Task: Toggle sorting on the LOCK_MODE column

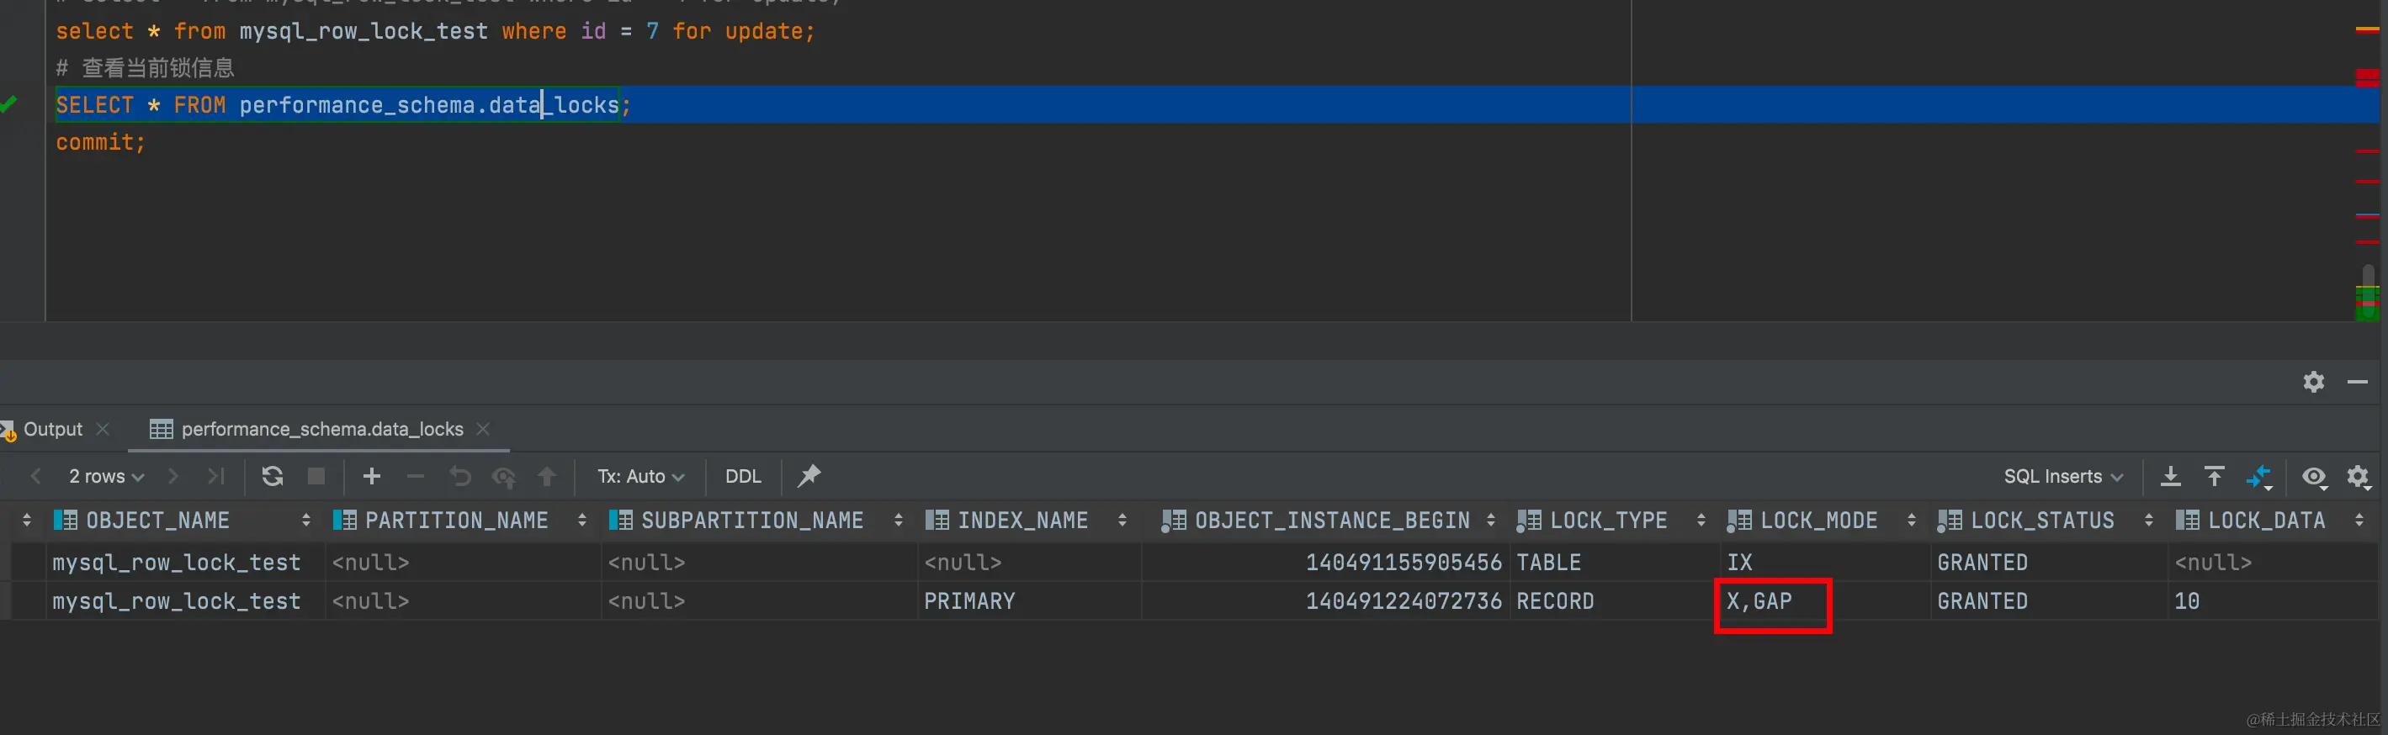Action: (x=1911, y=521)
